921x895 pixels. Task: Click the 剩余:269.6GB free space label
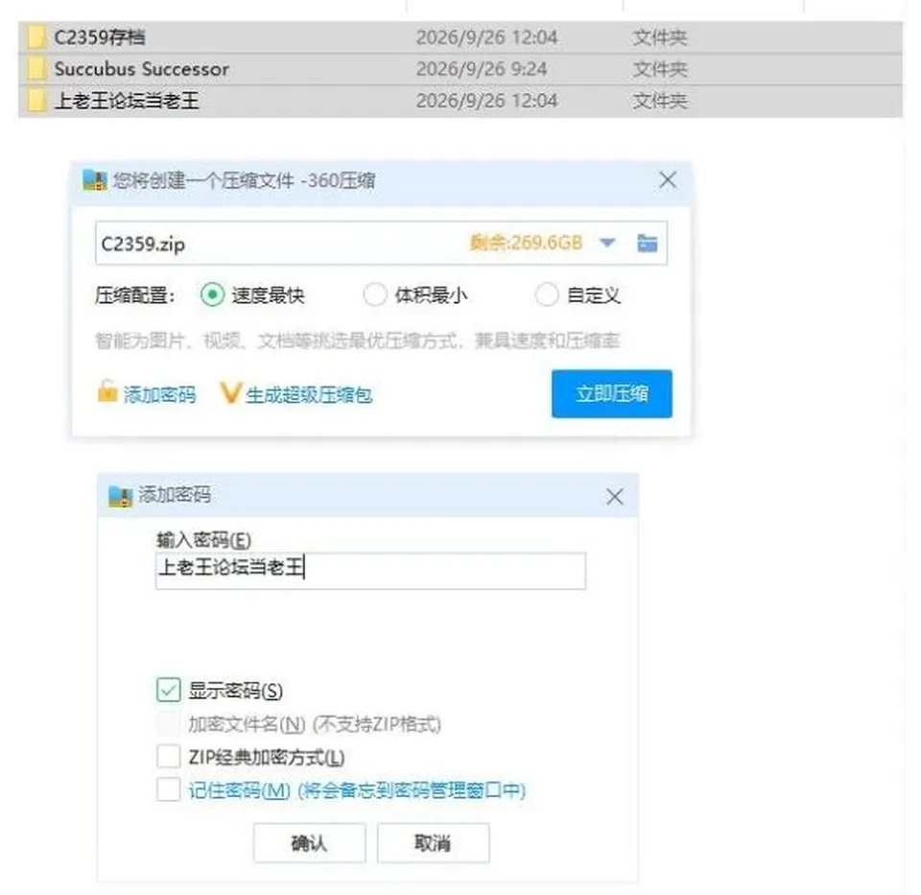pyautogui.click(x=527, y=243)
